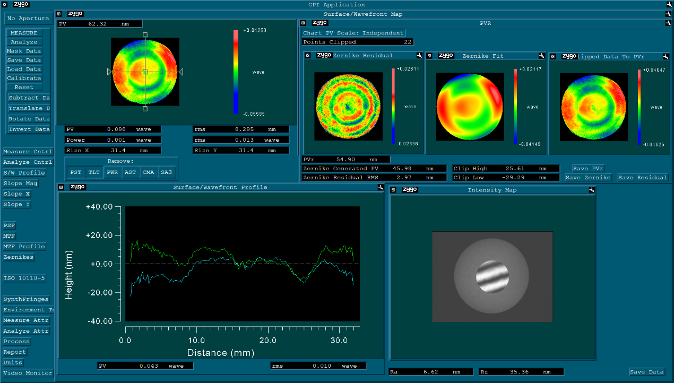The image size is (674, 383).
Task: Toggle TLT removal button
Action: pyautogui.click(x=93, y=172)
